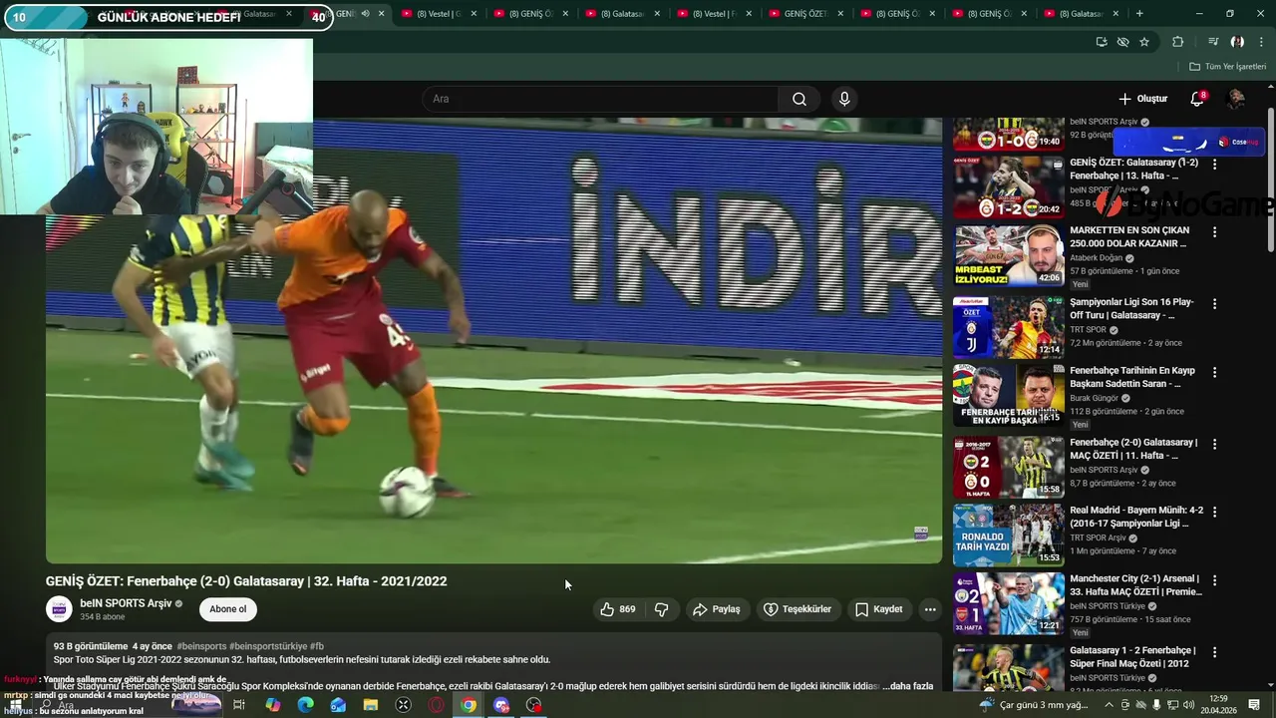Open YouTube notifications bell

[x=1197, y=99]
